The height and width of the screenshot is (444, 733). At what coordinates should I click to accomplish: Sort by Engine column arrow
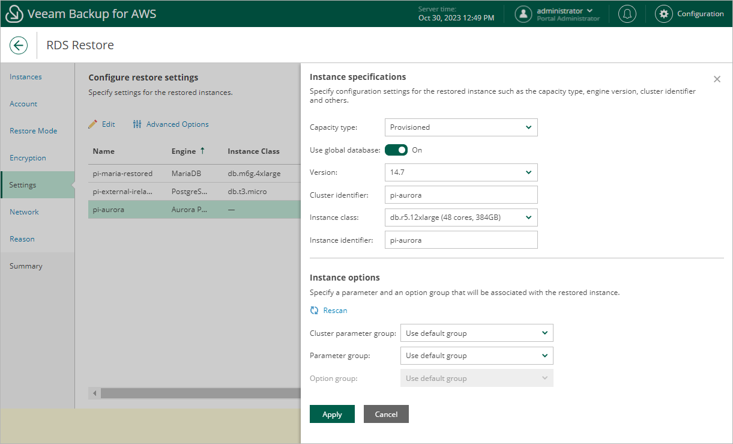(x=202, y=151)
